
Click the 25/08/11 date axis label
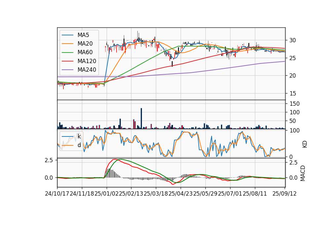pyautogui.click(x=255, y=194)
